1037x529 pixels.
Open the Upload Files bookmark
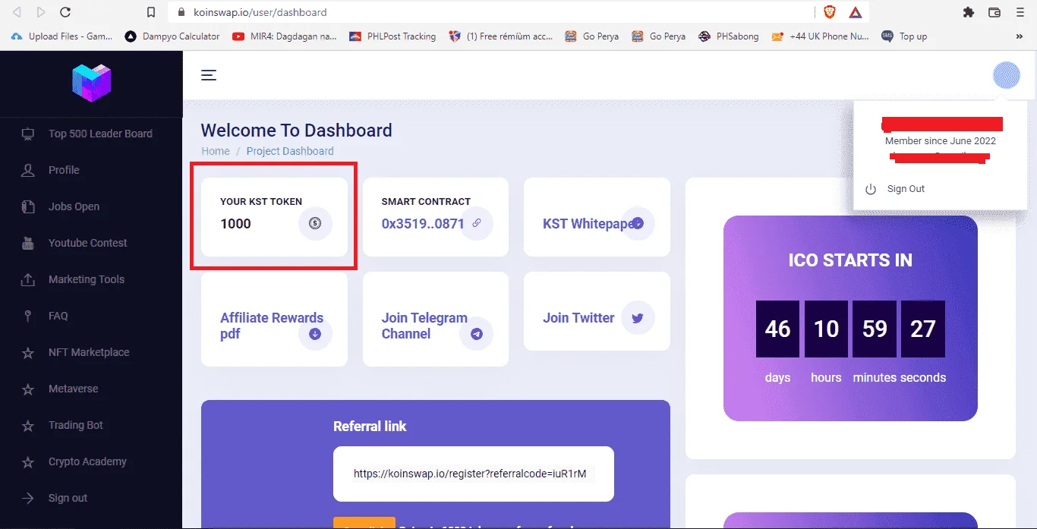[62, 36]
